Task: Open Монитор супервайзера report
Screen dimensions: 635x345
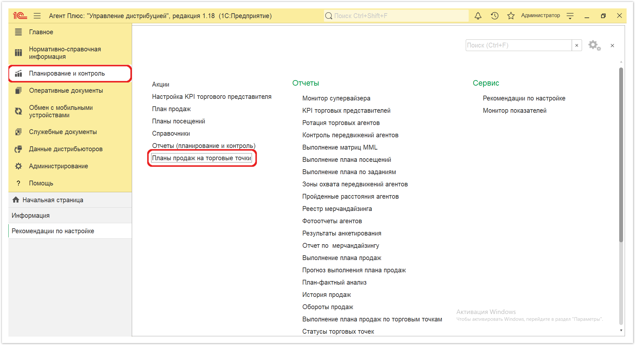Action: pyautogui.click(x=336, y=98)
